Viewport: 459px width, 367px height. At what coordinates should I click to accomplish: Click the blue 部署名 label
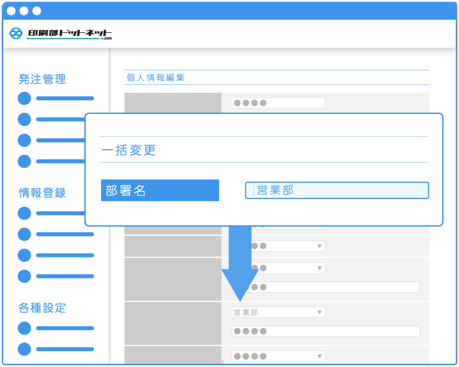[160, 190]
